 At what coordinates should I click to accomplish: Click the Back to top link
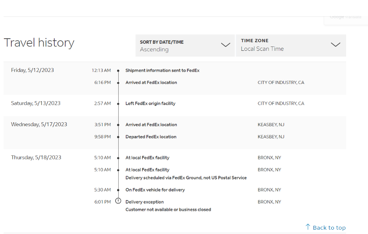coord(329,228)
